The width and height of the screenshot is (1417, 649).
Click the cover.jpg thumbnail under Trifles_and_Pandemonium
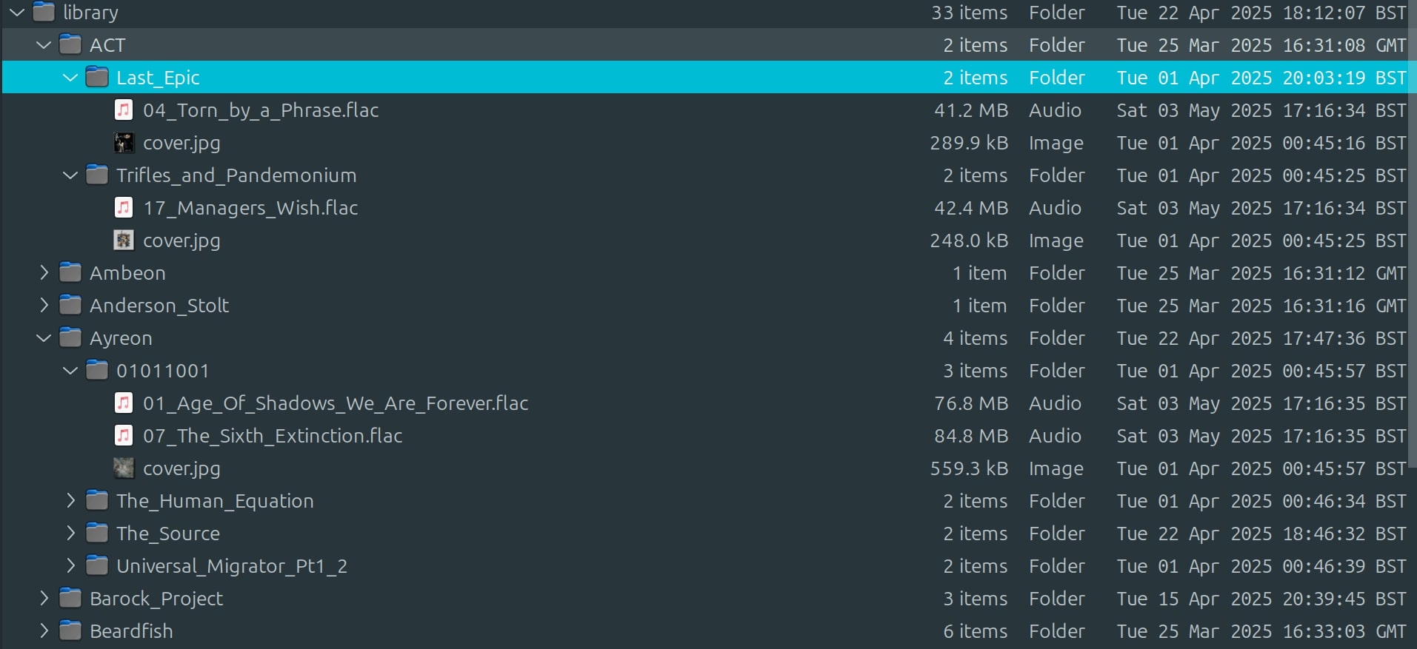click(x=124, y=241)
